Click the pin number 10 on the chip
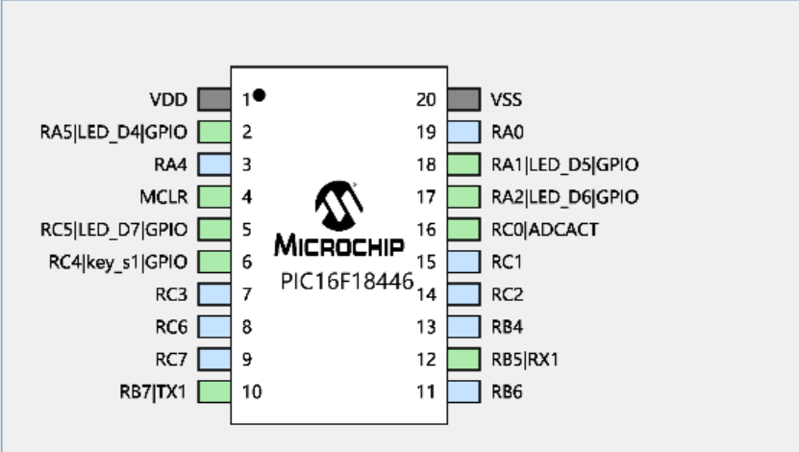799x452 pixels. 252,391
